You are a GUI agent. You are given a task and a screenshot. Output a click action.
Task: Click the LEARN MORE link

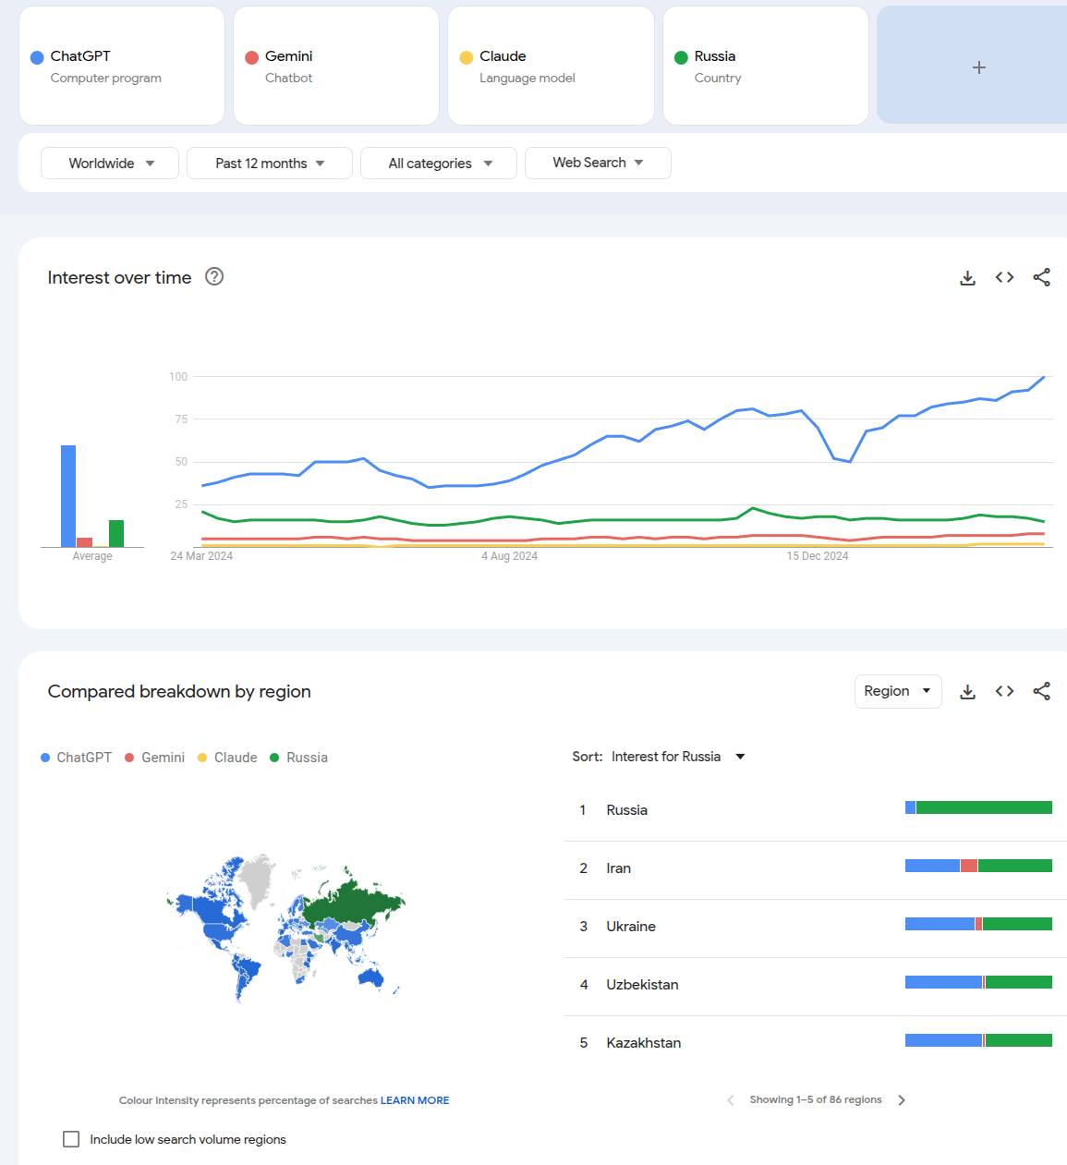[x=415, y=1100]
